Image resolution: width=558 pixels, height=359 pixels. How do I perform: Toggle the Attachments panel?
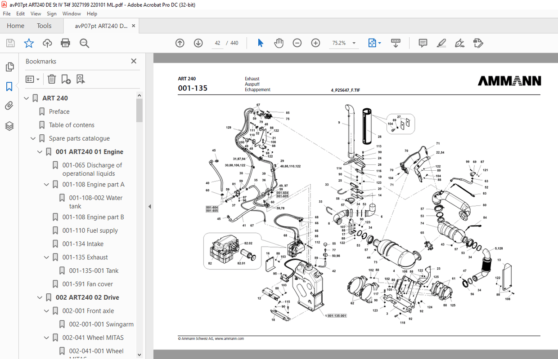(9, 105)
